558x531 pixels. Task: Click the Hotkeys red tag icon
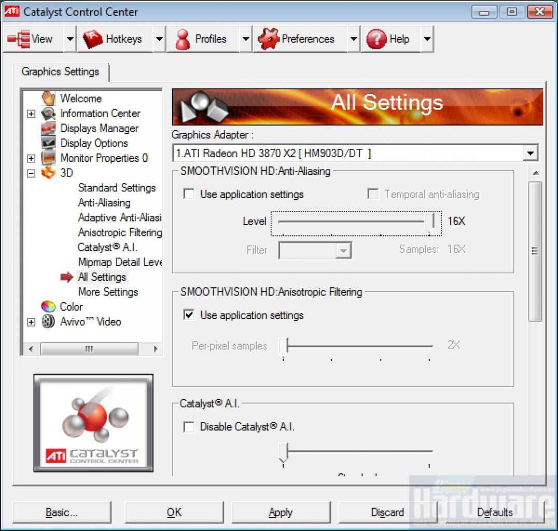pos(92,39)
